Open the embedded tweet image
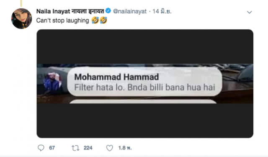 pyautogui.click(x=145, y=84)
